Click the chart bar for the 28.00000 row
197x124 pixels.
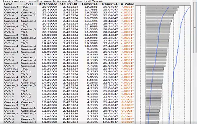tap(162, 7)
